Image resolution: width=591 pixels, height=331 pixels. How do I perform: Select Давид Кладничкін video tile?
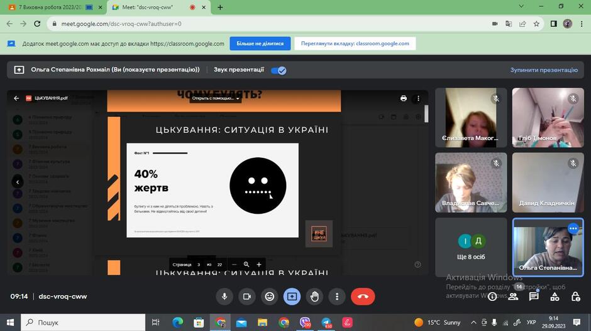click(548, 182)
